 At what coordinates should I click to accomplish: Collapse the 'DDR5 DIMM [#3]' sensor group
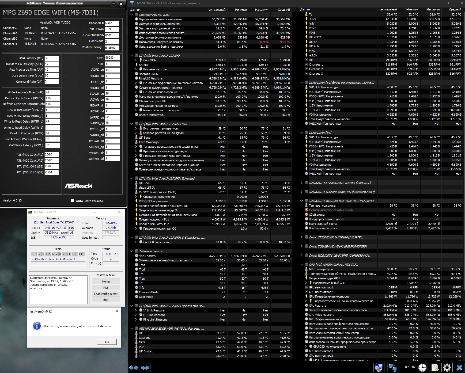(302, 133)
